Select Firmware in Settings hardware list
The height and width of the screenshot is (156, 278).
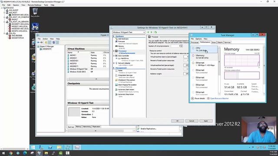[122, 42]
